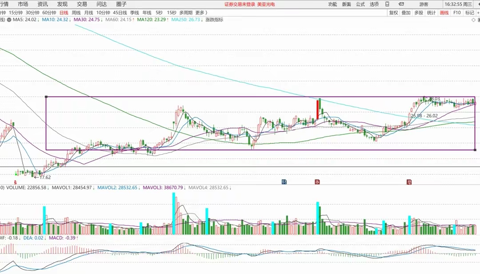Open the 市场 menu
Viewport: 480px width, 274px height.
(x=23, y=4)
